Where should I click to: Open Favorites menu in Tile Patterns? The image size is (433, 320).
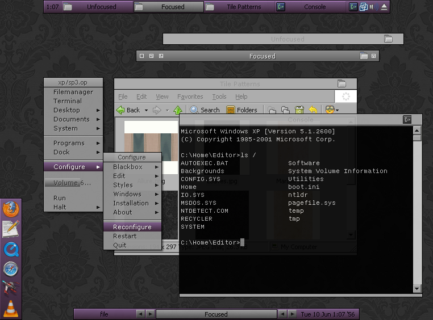[190, 96]
